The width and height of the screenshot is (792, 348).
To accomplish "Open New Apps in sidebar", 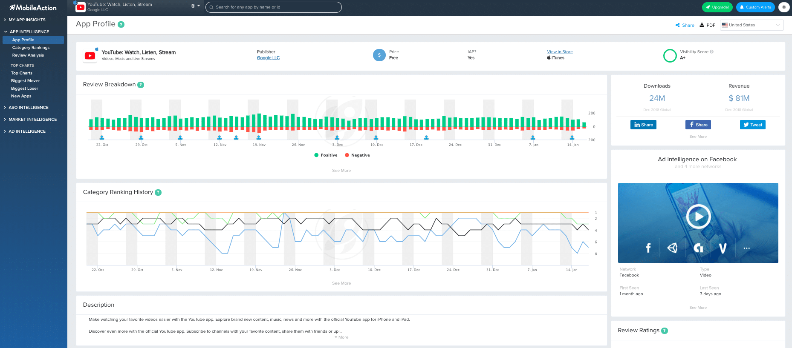I will pyautogui.click(x=21, y=96).
